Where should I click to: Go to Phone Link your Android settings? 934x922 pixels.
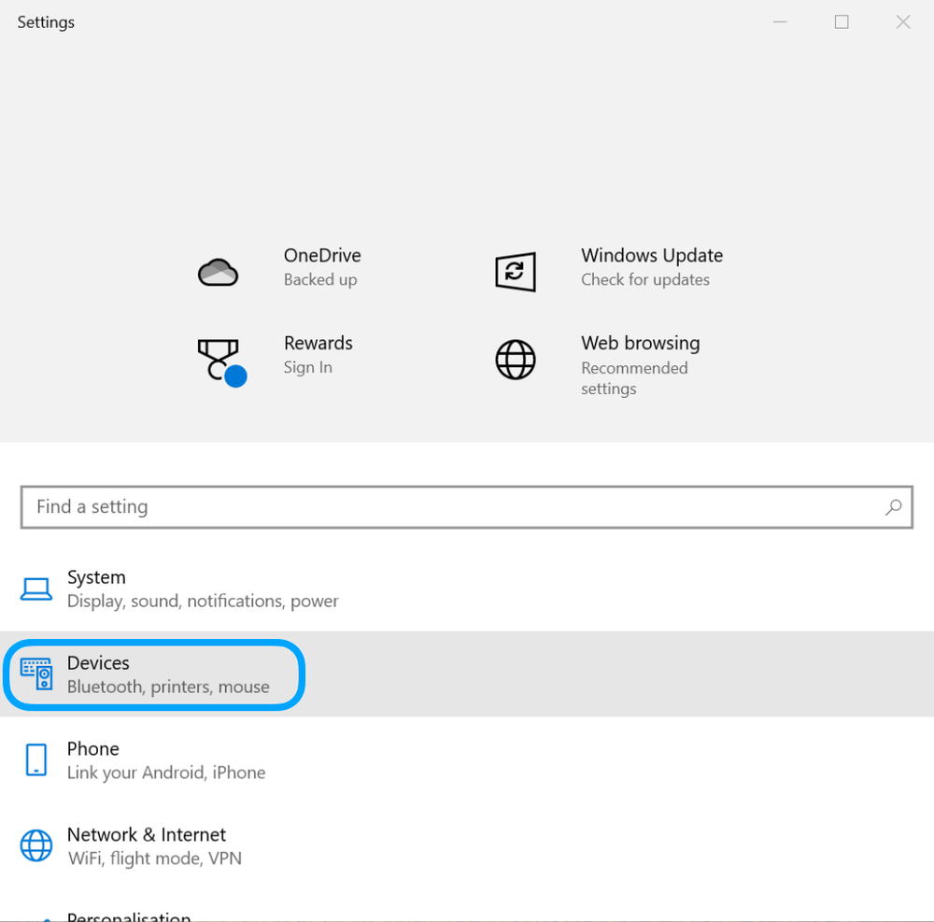click(x=165, y=773)
